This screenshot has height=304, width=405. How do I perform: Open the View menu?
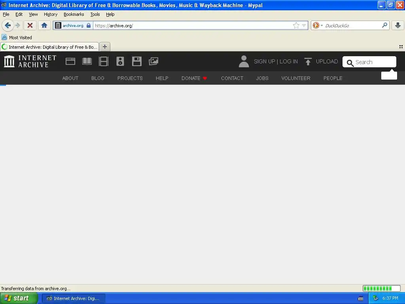click(x=33, y=14)
